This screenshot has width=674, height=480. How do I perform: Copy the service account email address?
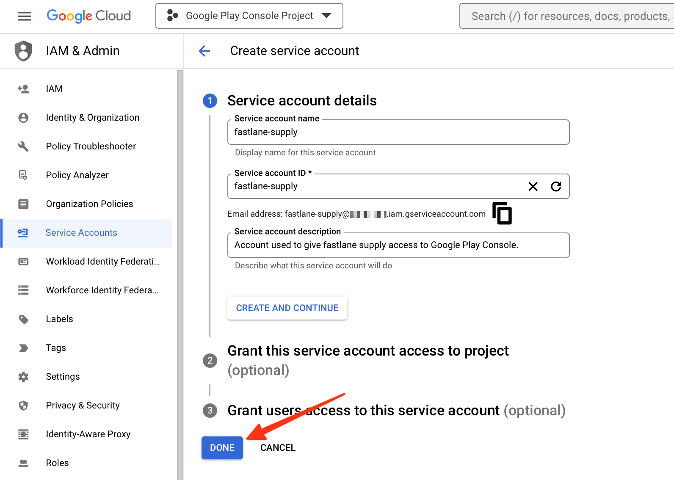502,213
